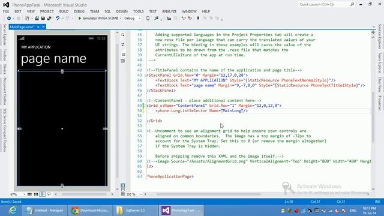Click the Quick Launch search magnifier icon

pyautogui.click(x=352, y=4)
